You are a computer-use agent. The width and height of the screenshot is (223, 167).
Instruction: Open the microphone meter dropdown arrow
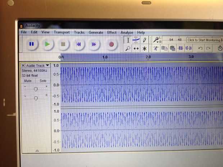point(158,42)
